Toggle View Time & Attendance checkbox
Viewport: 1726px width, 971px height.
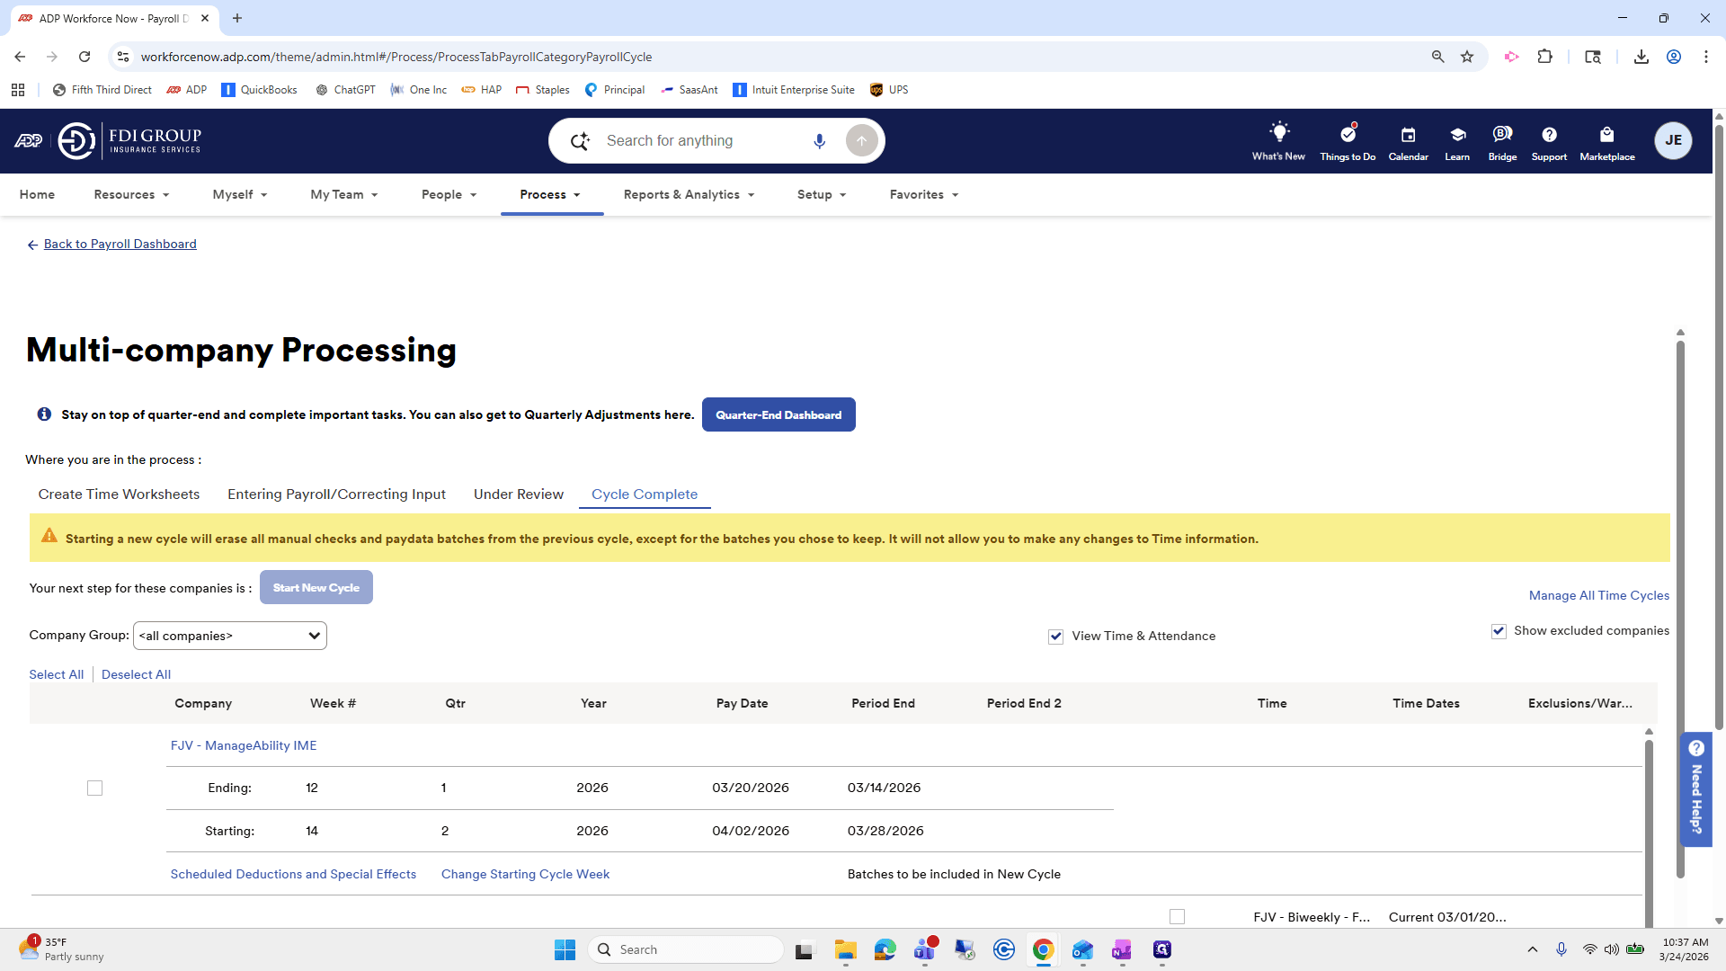point(1055,637)
